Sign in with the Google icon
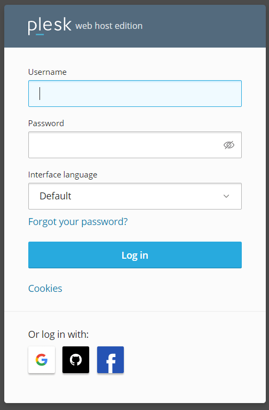The width and height of the screenshot is (269, 410). [42, 360]
